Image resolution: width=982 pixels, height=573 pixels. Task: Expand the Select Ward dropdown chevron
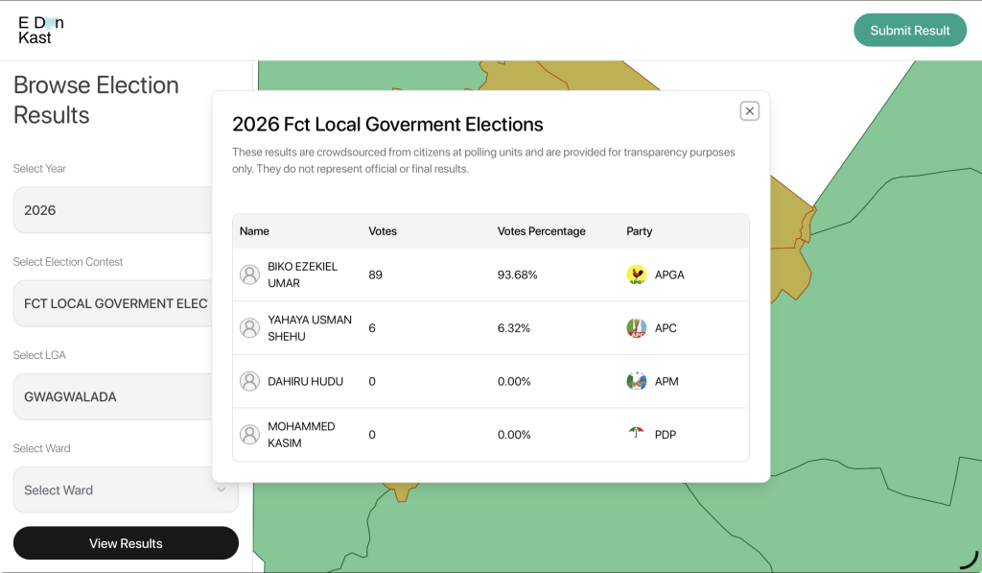coord(222,490)
